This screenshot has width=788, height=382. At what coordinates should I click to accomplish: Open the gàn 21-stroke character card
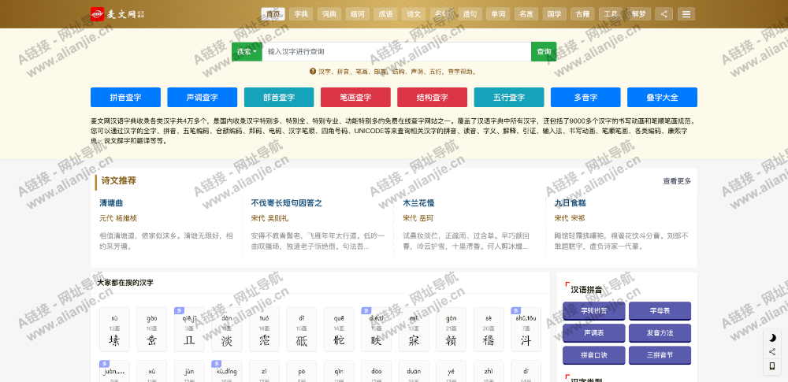click(452, 329)
